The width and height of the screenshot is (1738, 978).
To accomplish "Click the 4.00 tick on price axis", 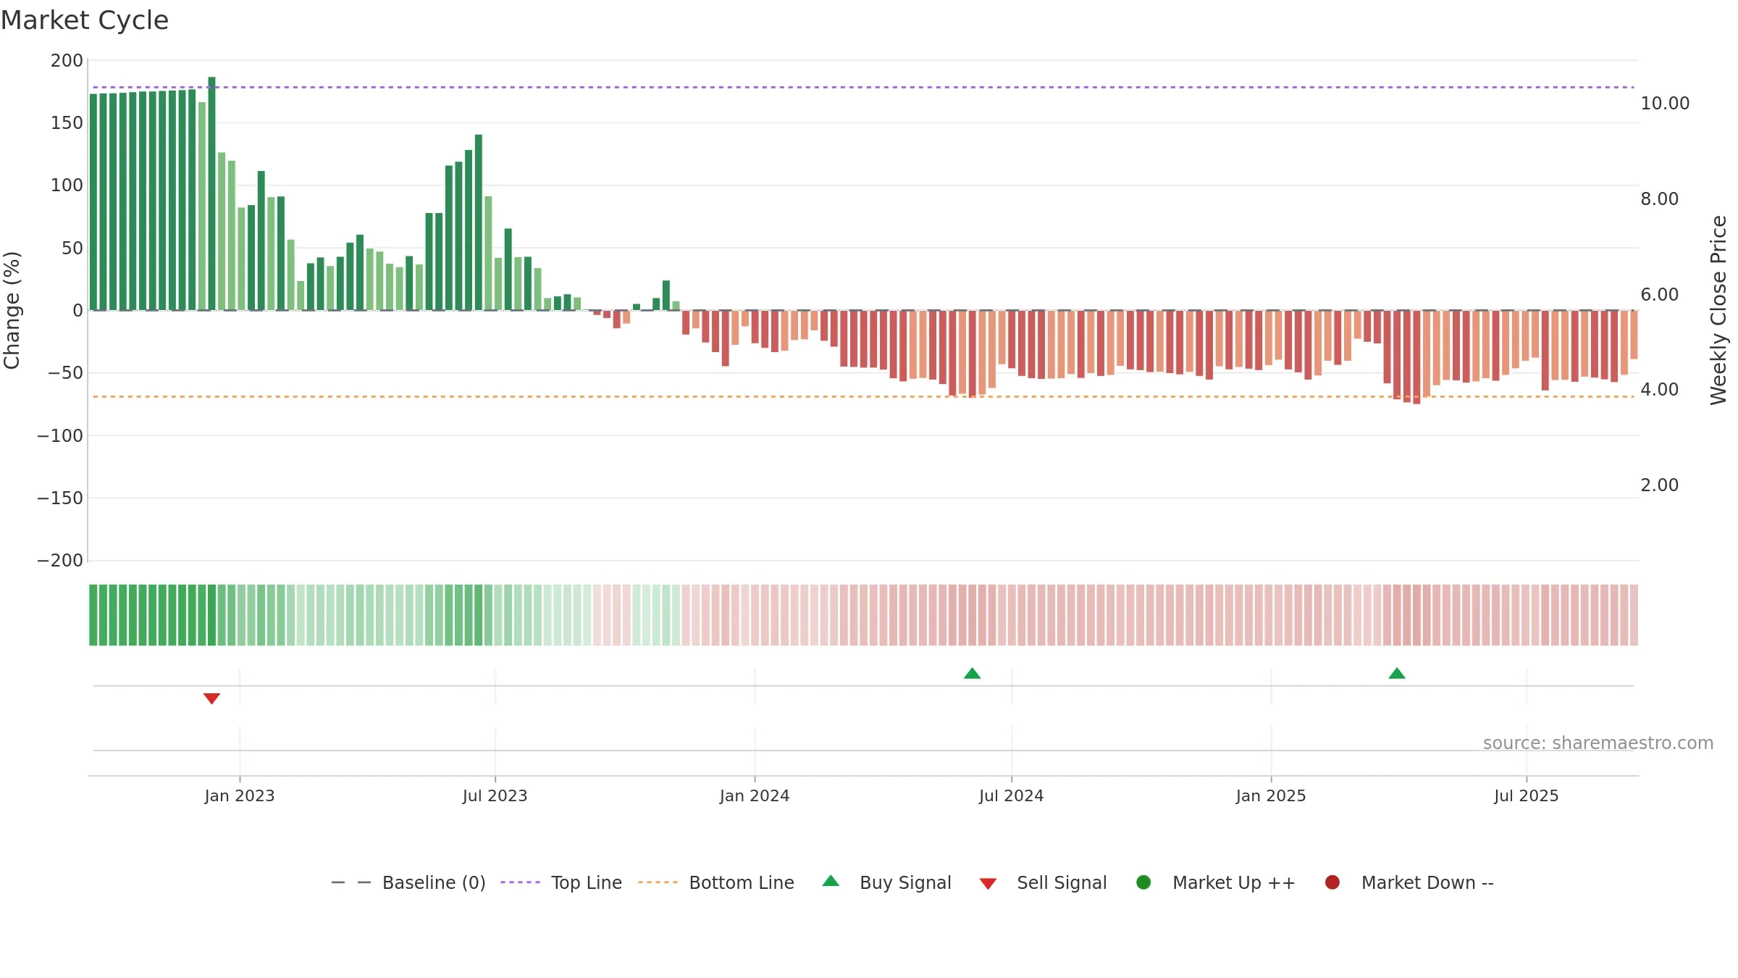I will point(1659,390).
